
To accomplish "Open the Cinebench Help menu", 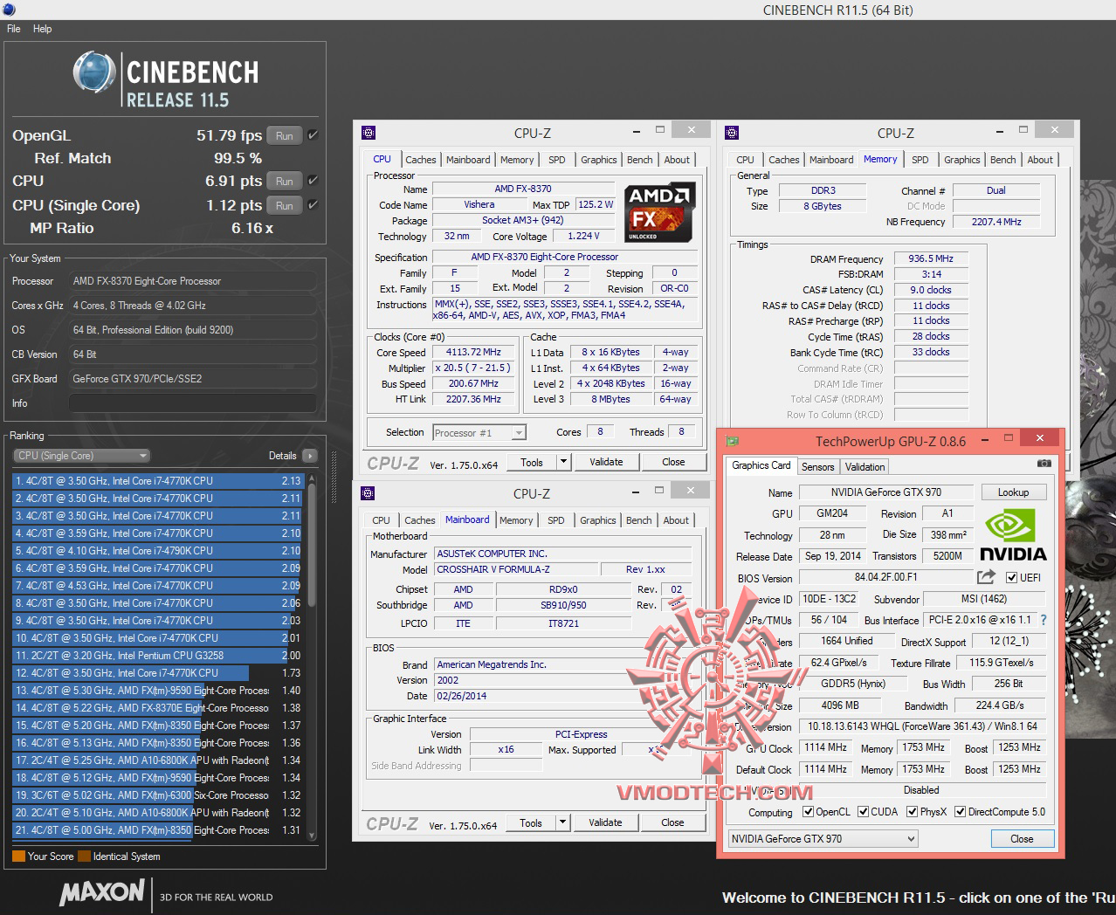I will (x=43, y=29).
